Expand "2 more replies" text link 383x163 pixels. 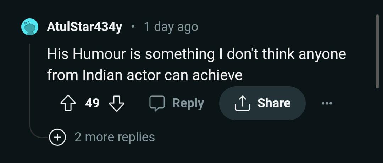point(115,137)
